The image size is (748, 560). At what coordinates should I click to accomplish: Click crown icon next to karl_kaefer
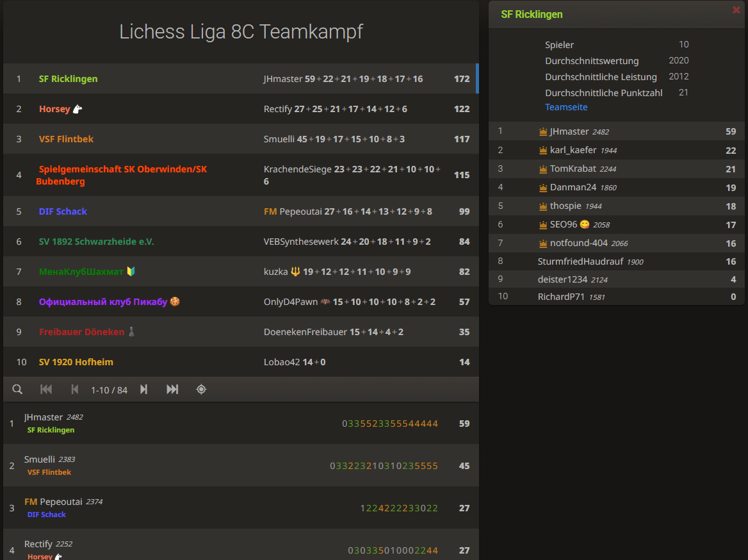[543, 151]
